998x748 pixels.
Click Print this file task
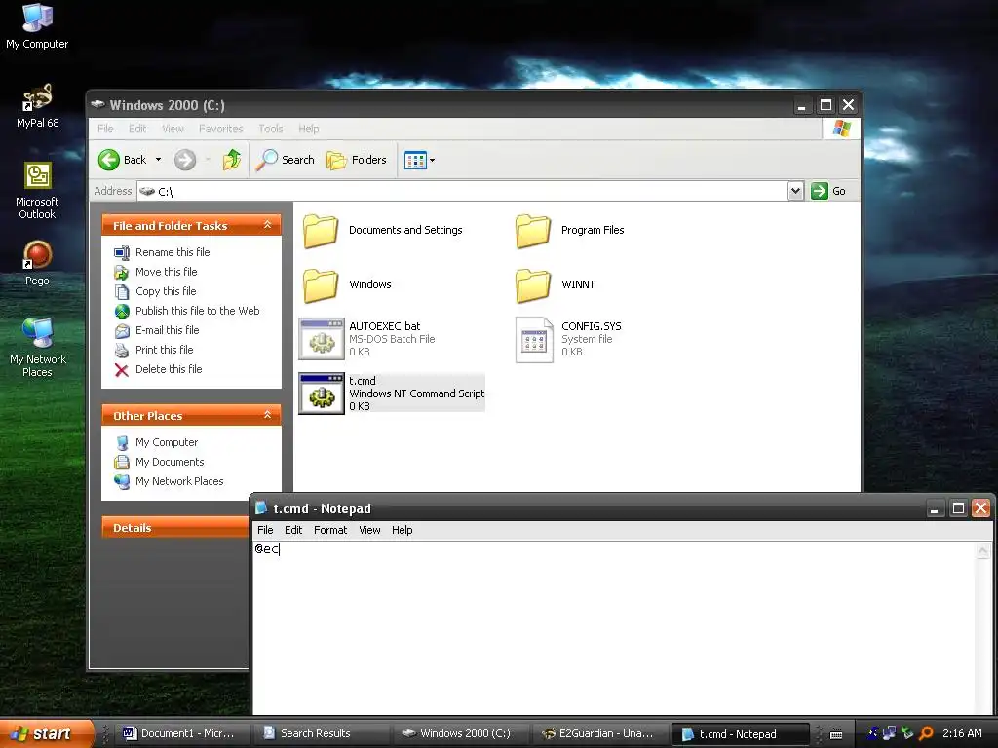point(164,350)
